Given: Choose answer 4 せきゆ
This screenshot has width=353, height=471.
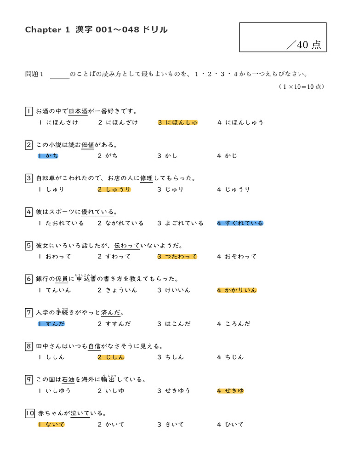Looking at the screenshot, I should click(x=230, y=391).
